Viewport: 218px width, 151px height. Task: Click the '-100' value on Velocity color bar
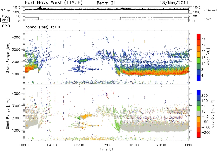click(206, 127)
